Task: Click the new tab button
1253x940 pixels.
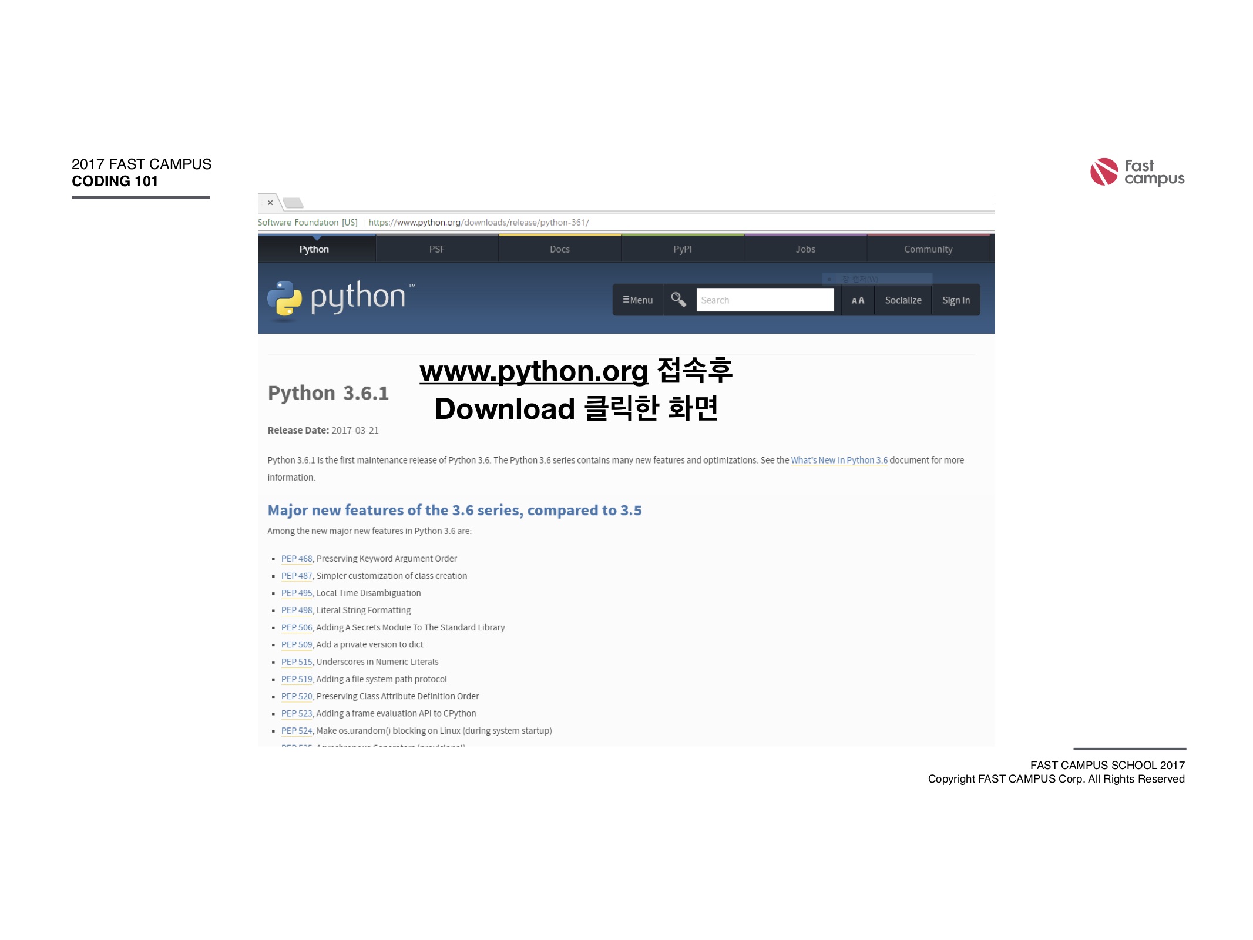Action: point(293,203)
